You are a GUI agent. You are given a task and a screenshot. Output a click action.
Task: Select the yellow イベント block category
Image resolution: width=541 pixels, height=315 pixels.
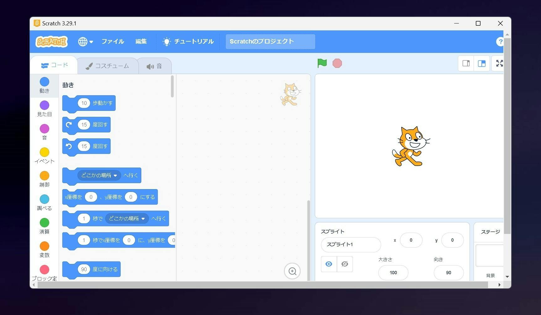(x=45, y=156)
